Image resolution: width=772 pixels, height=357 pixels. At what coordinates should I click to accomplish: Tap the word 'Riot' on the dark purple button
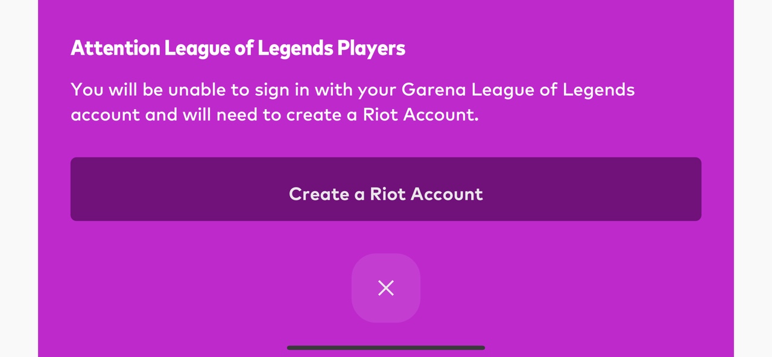point(387,194)
